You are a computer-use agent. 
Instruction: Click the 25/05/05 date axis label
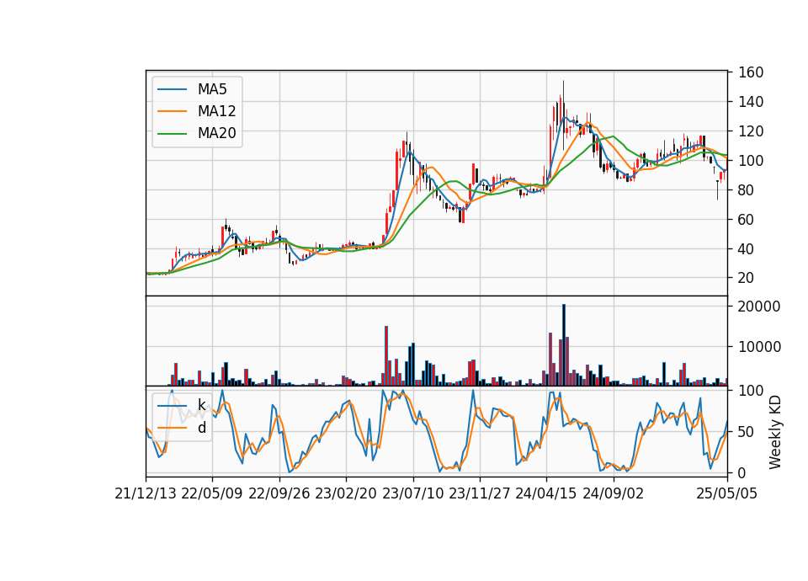point(727,494)
